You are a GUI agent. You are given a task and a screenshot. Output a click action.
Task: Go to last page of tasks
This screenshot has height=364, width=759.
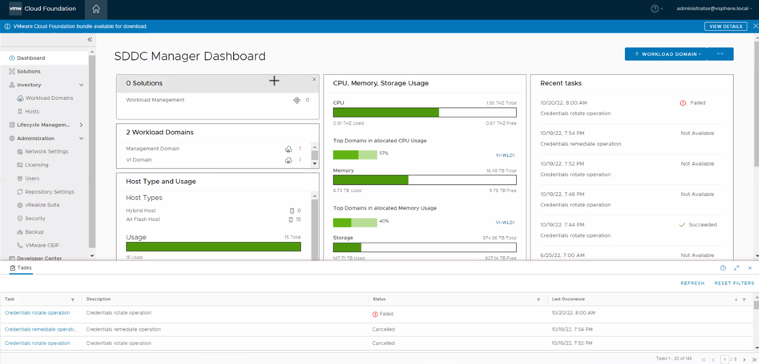tap(754, 360)
